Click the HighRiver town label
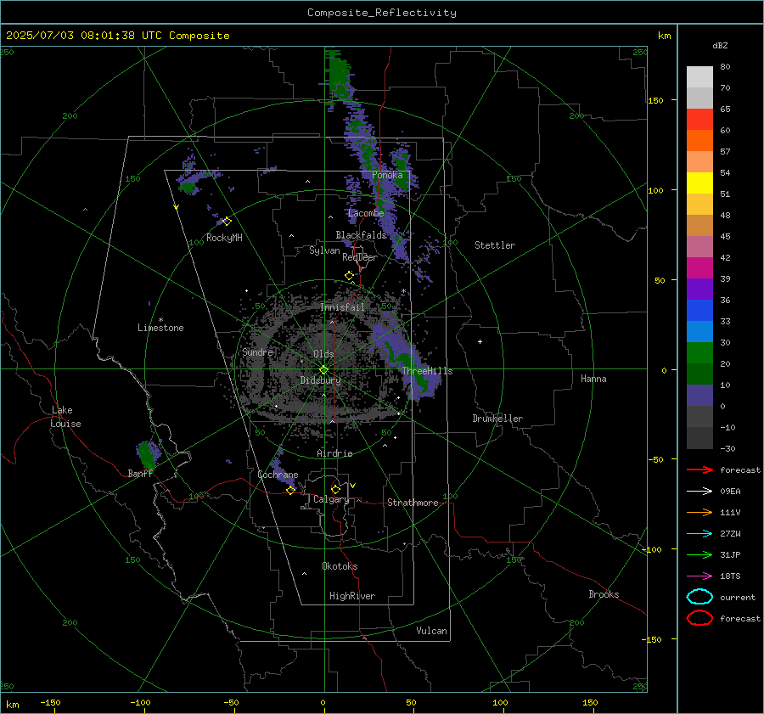 (x=352, y=596)
